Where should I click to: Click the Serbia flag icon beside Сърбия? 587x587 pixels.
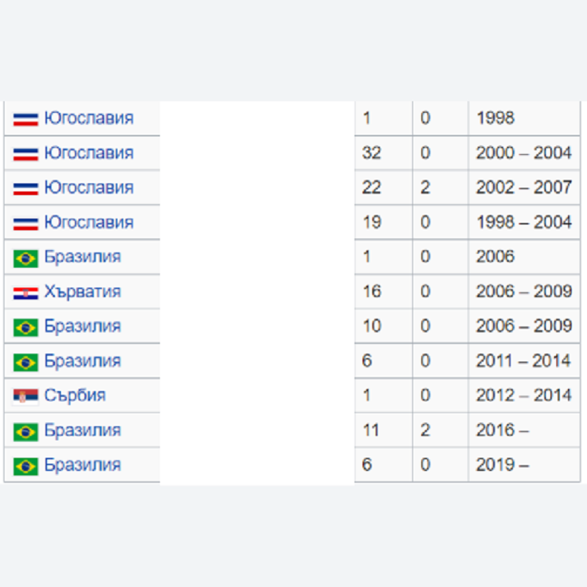coord(26,396)
